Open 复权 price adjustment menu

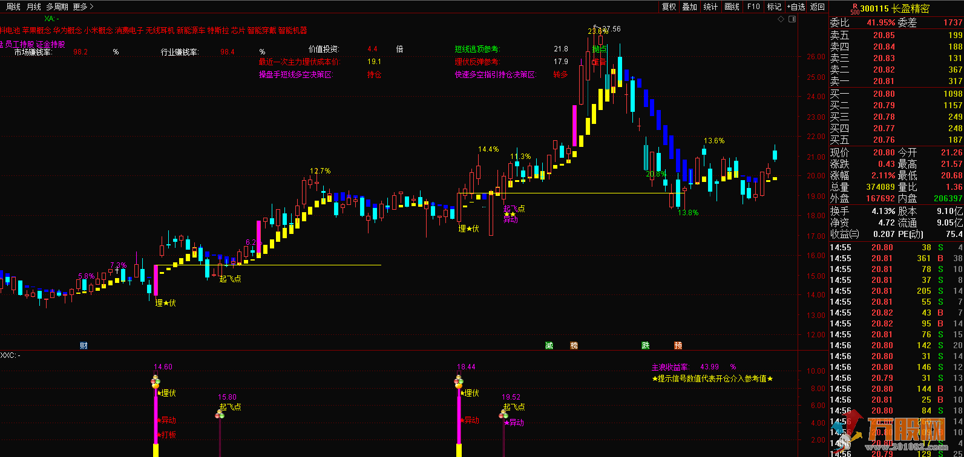pyautogui.click(x=669, y=7)
